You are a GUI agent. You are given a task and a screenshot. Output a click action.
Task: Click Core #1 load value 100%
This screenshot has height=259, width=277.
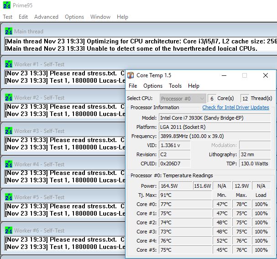click(x=261, y=213)
